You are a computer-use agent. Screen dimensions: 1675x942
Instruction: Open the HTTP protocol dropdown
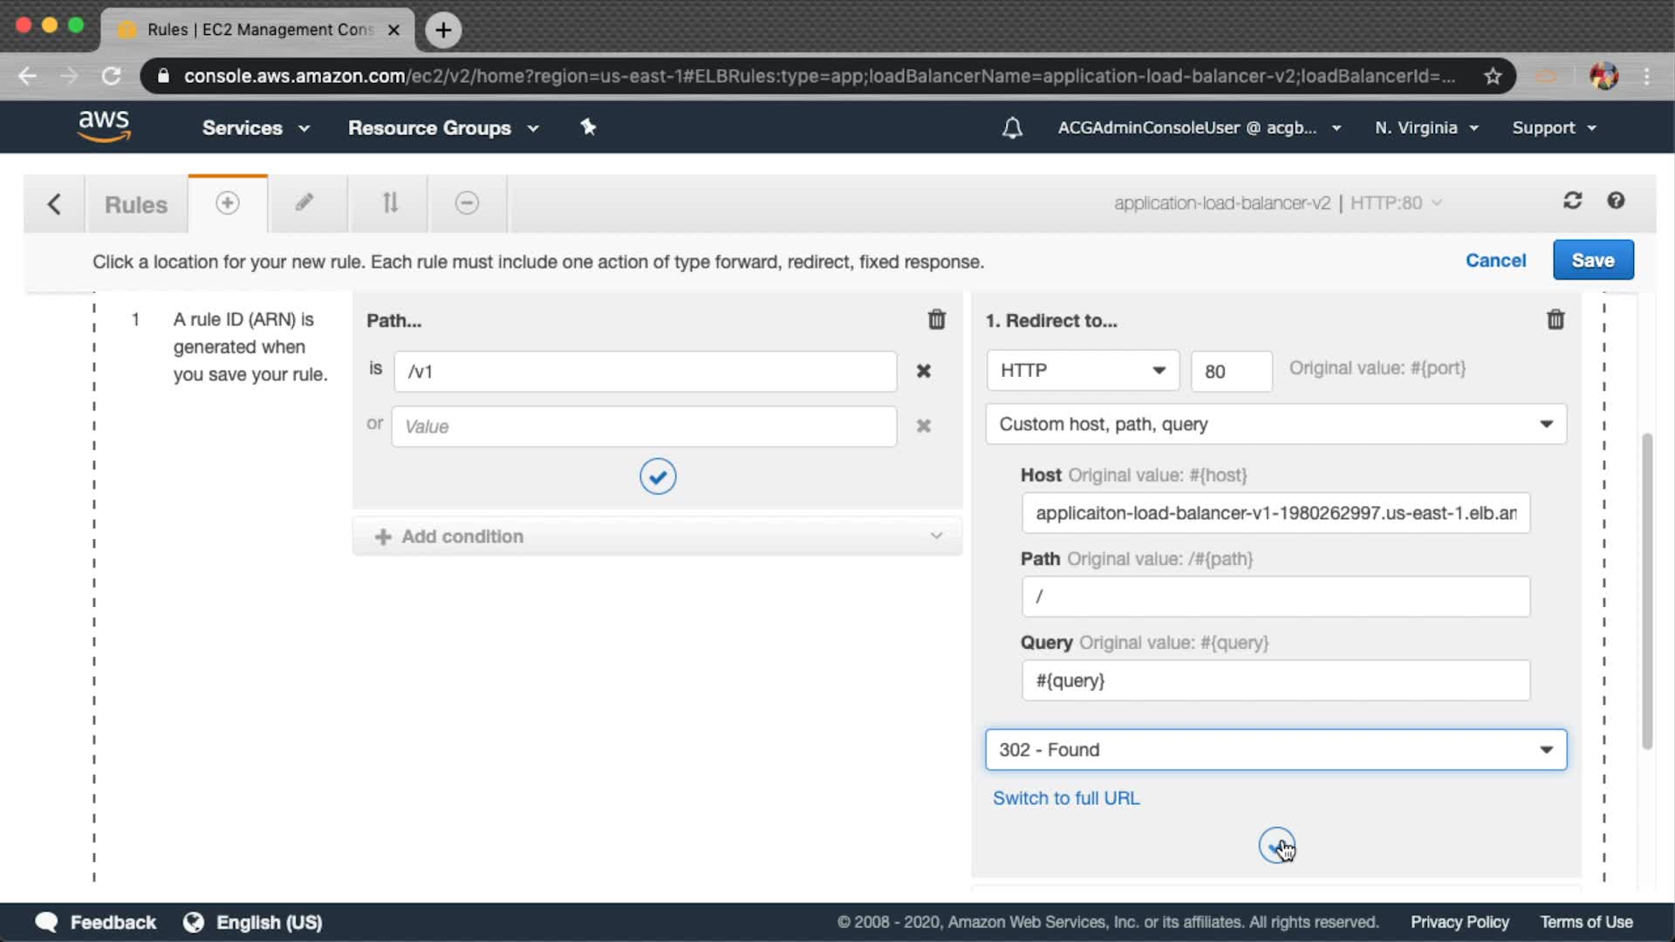pos(1083,371)
